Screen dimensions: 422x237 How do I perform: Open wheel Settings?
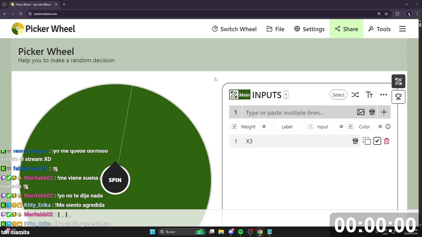point(309,29)
